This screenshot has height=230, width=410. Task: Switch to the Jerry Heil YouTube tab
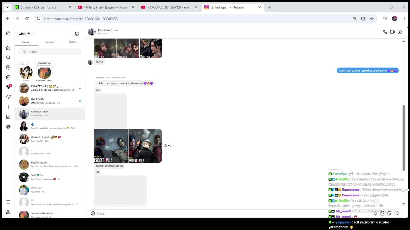(106, 7)
